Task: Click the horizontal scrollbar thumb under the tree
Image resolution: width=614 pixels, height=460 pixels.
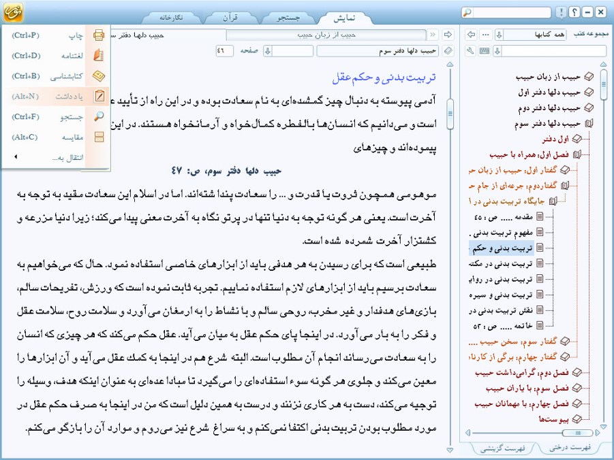Action: pos(577,433)
